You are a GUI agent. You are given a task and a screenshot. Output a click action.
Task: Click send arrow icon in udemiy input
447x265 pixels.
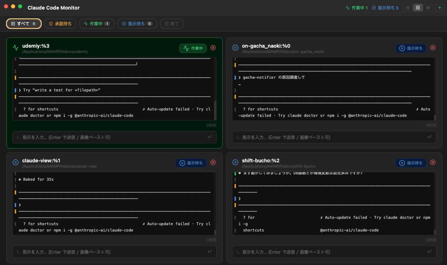pos(210,137)
